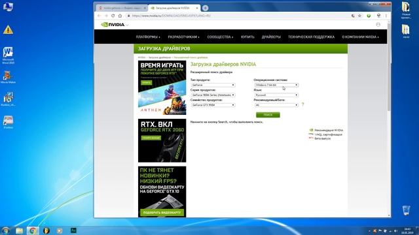Click the browser address bar URL

pos(171,16)
